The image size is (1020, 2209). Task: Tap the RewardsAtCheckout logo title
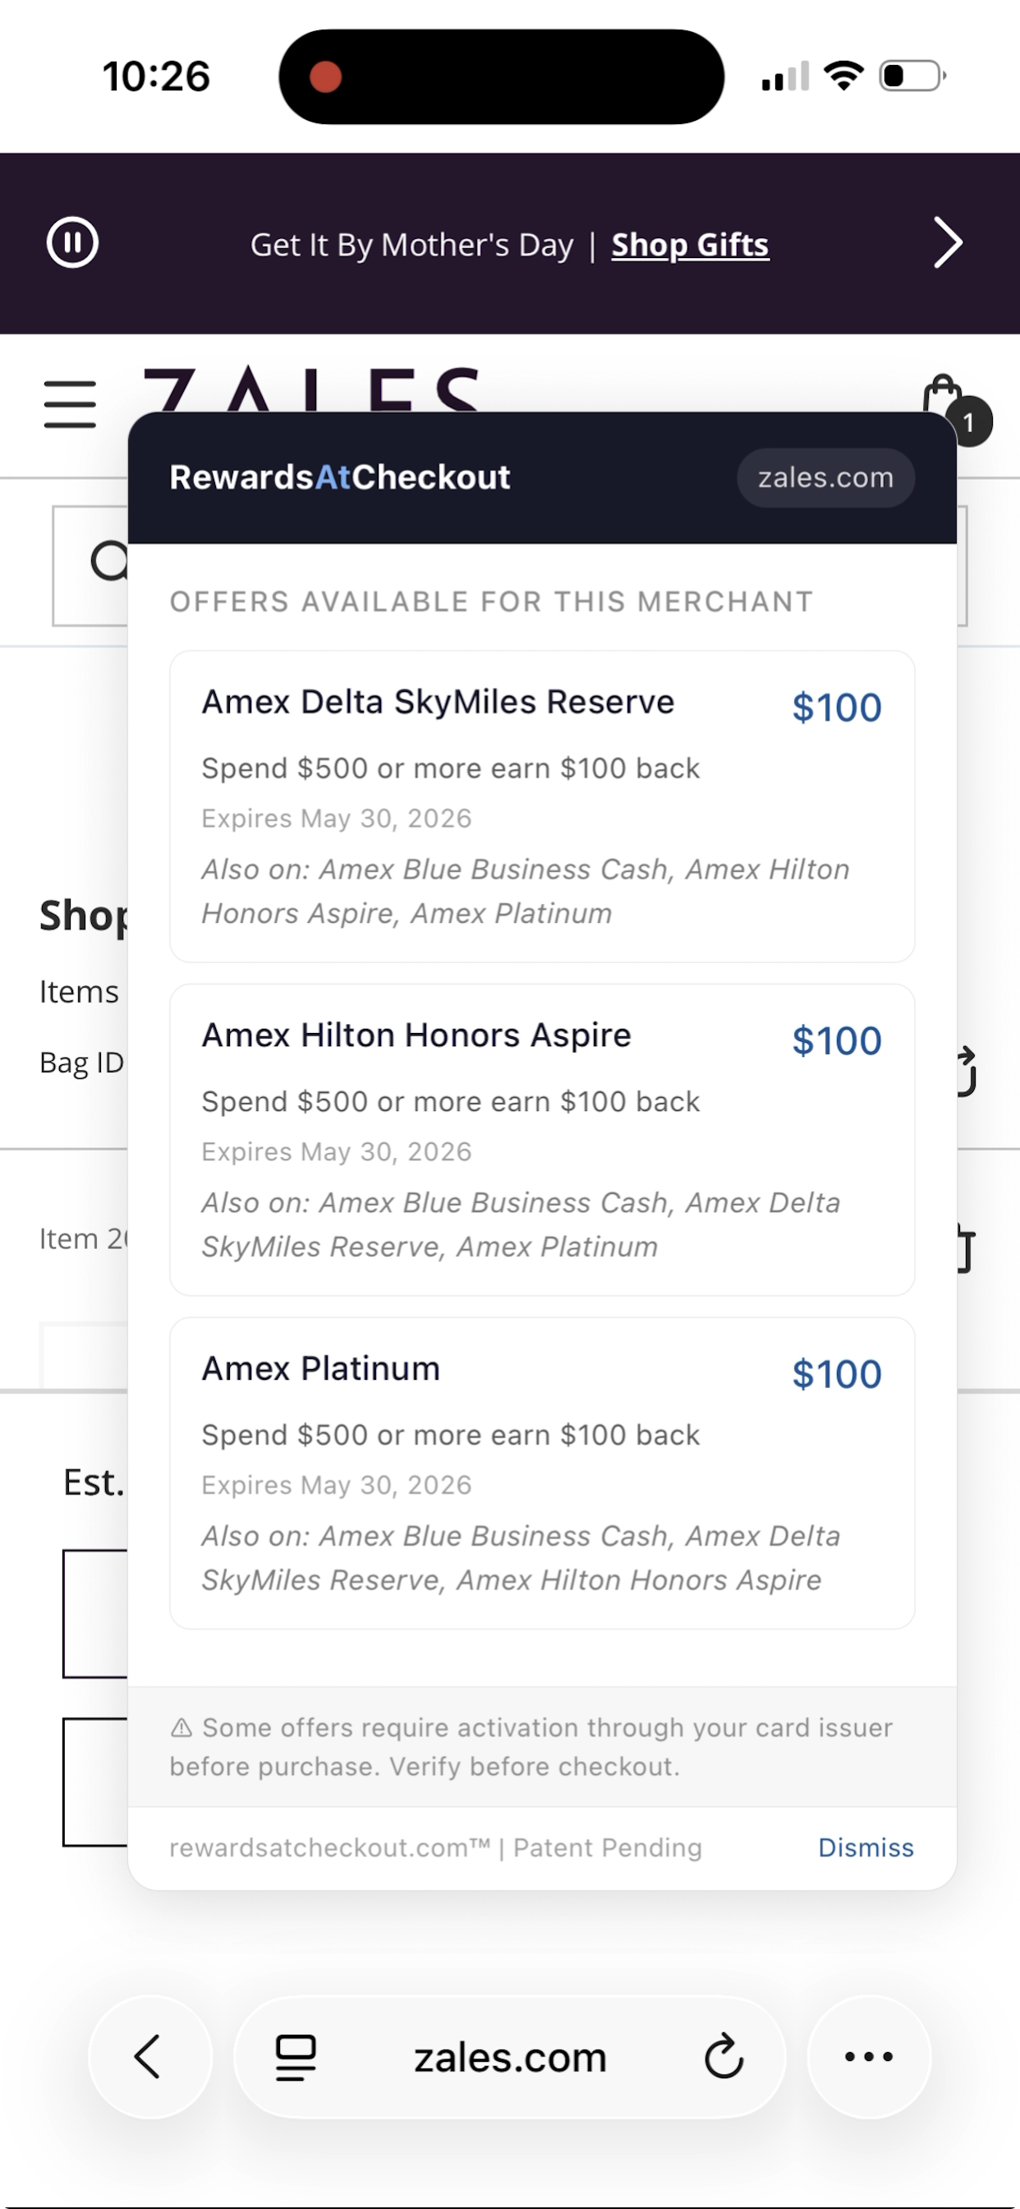click(339, 477)
